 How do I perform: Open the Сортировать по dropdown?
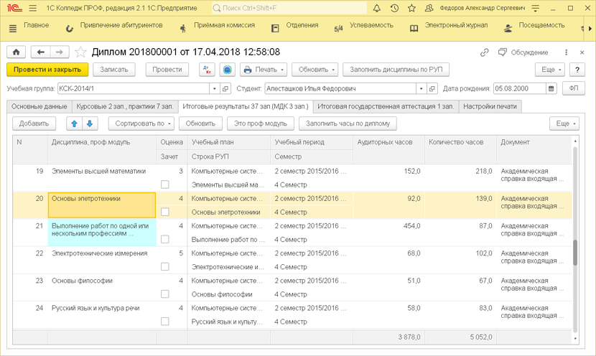click(x=141, y=123)
